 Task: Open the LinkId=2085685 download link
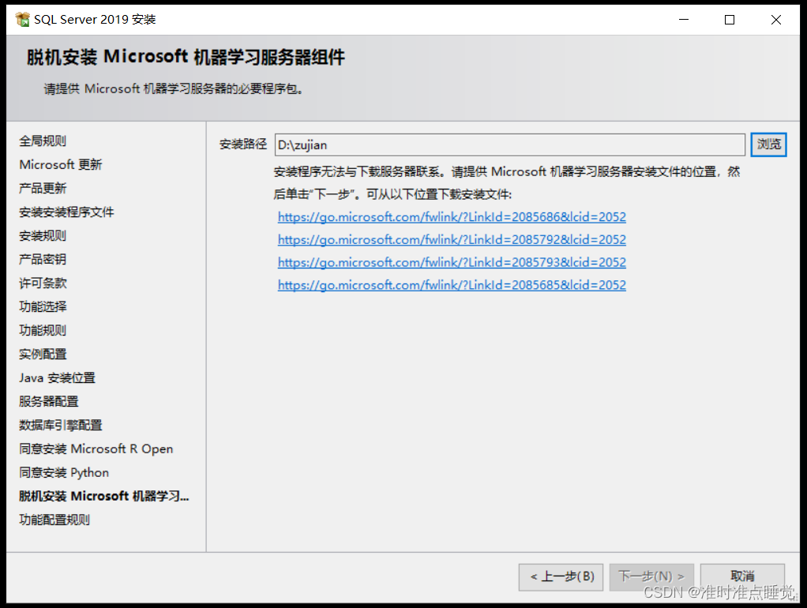[x=452, y=285]
